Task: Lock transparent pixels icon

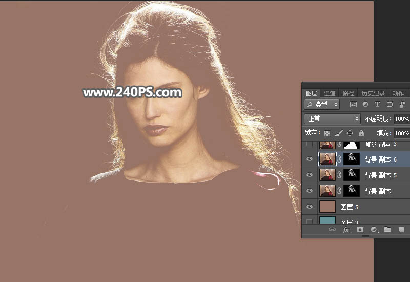Action: point(327,133)
